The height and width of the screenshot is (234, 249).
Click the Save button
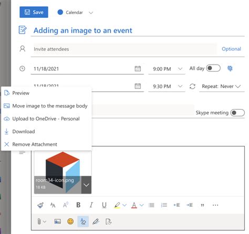34,12
